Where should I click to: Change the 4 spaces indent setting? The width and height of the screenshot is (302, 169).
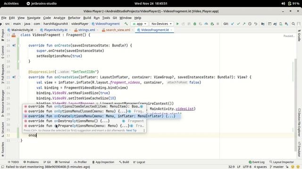(260, 167)
